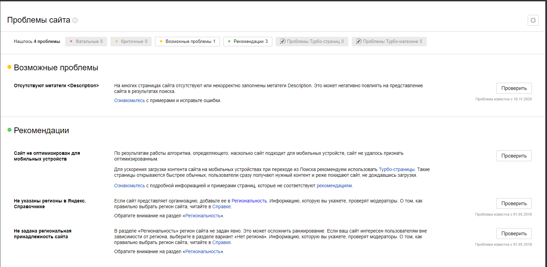This screenshot has width=547, height=267.
Task: Follow the рекомендациям link
Action: pyautogui.click(x=334, y=186)
